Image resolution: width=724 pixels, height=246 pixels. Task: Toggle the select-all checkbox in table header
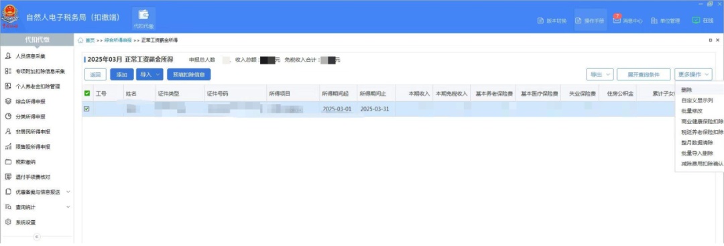point(86,94)
